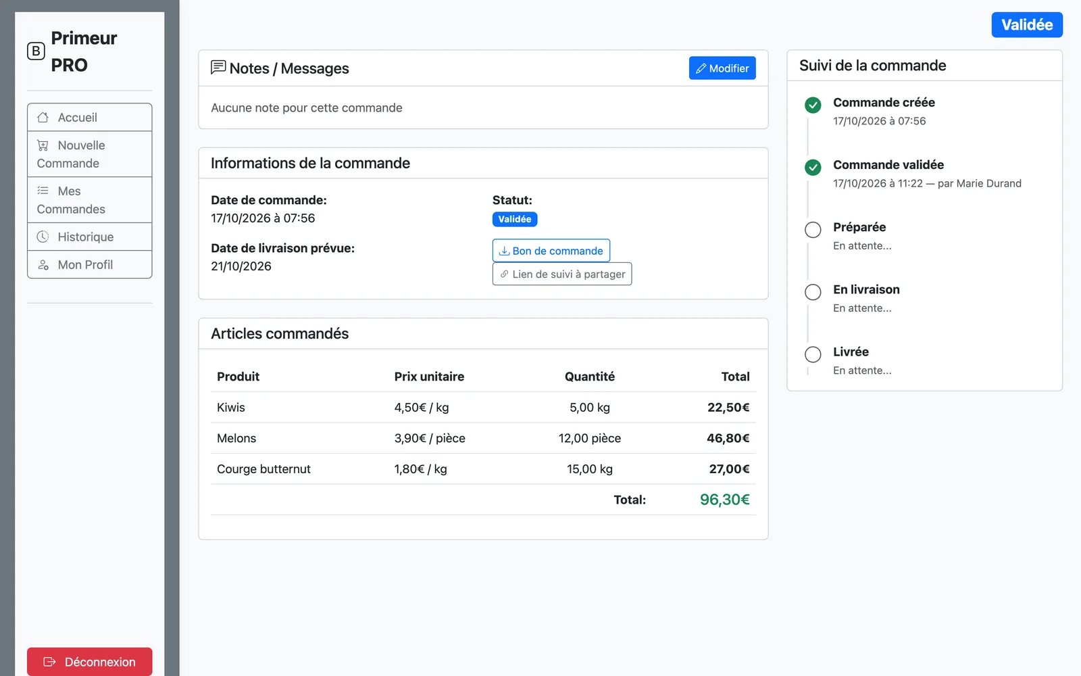Open the Accueil page
The image size is (1081, 676).
click(x=89, y=118)
